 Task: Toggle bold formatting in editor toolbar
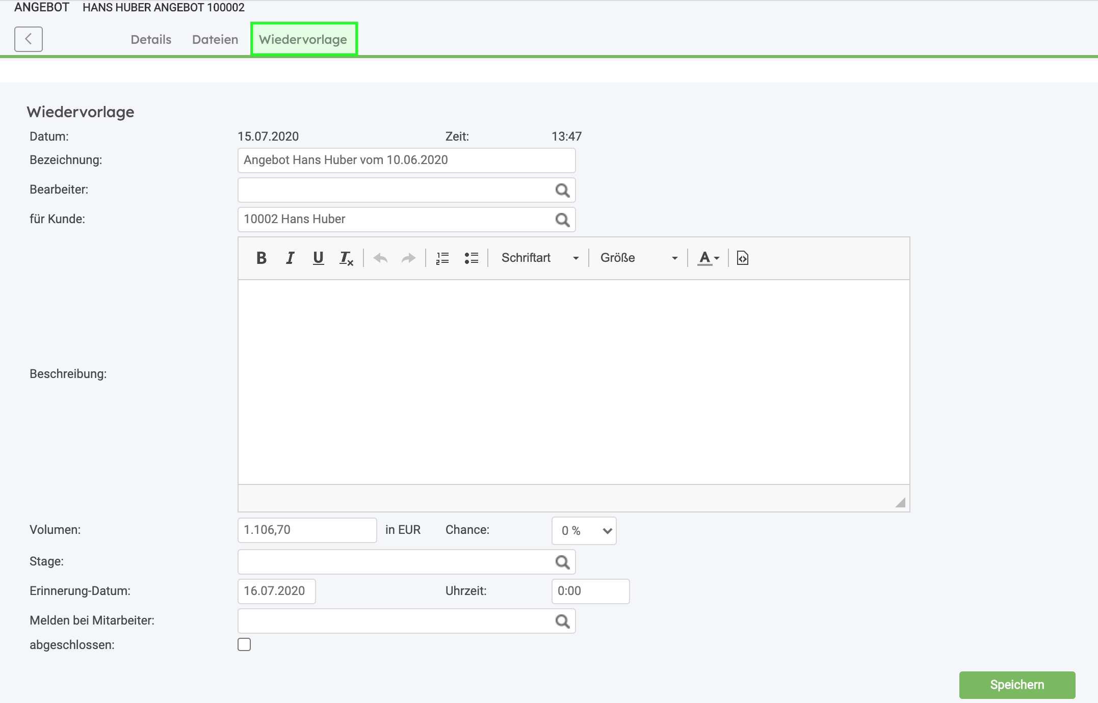point(262,258)
